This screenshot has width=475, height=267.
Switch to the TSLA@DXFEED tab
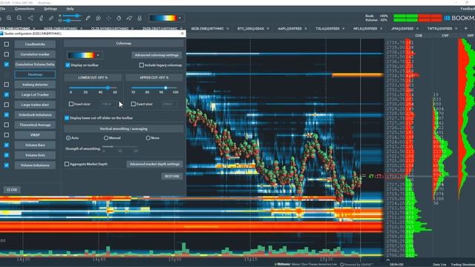click(x=327, y=28)
